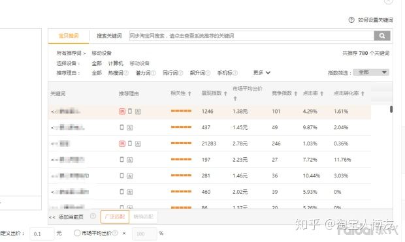Click the 100 percent input field
Viewport: 405px width, 242px height.
click(x=144, y=234)
